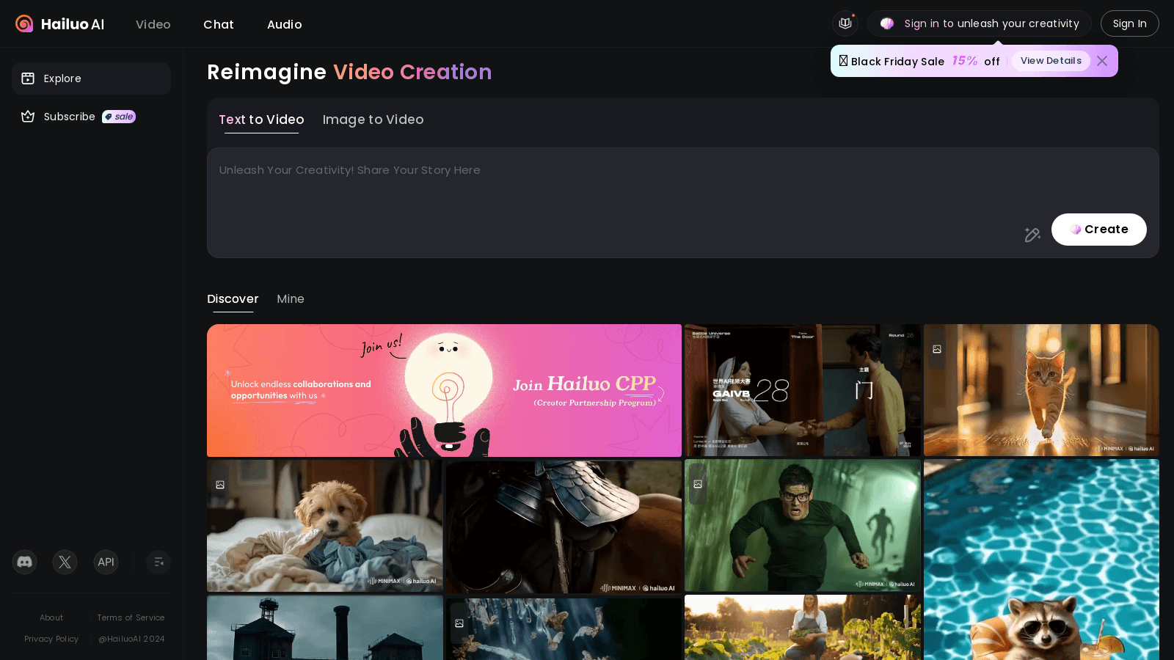This screenshot has height=660, width=1174.
Task: Open the woman in garden video thumbnail
Action: 802,627
